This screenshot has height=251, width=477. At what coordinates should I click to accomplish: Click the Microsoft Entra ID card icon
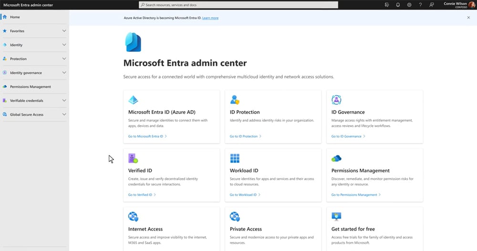pos(133,100)
